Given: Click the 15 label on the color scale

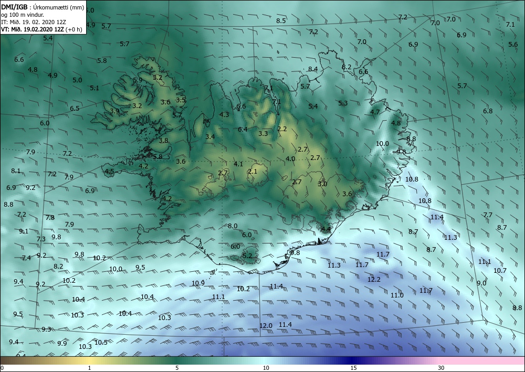Looking at the screenshot, I should [353, 368].
